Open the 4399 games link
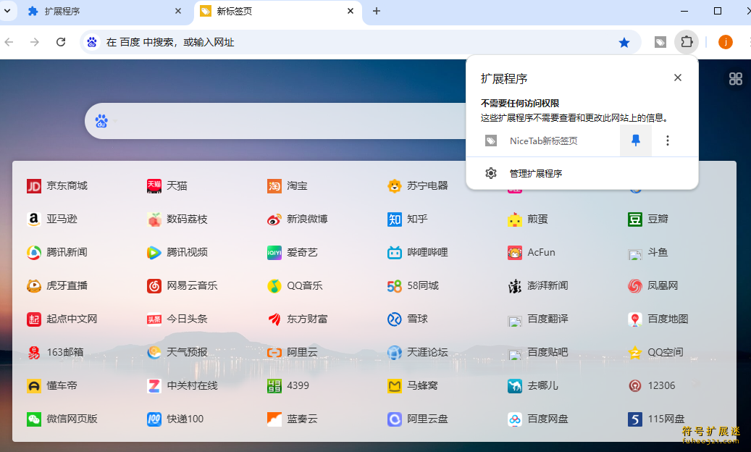 click(298, 386)
